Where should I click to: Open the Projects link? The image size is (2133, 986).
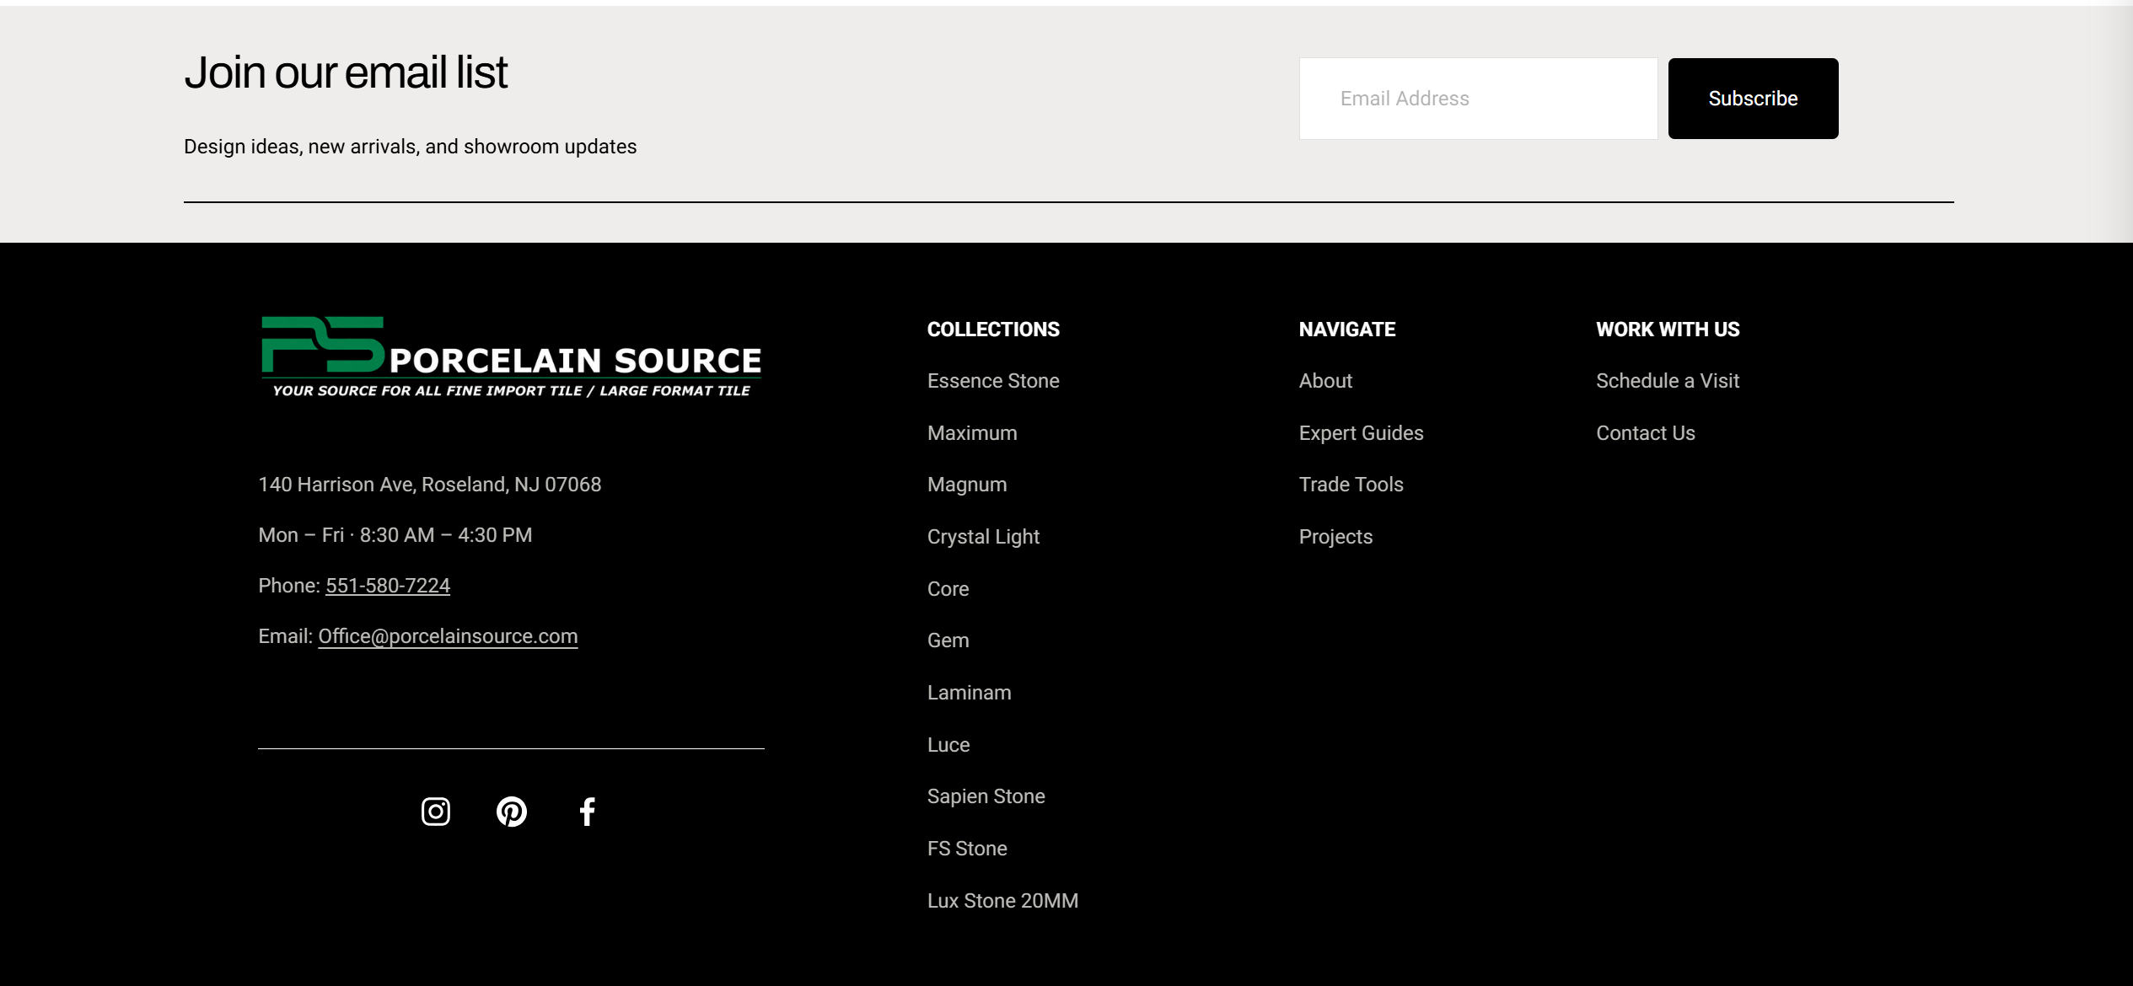(1335, 537)
